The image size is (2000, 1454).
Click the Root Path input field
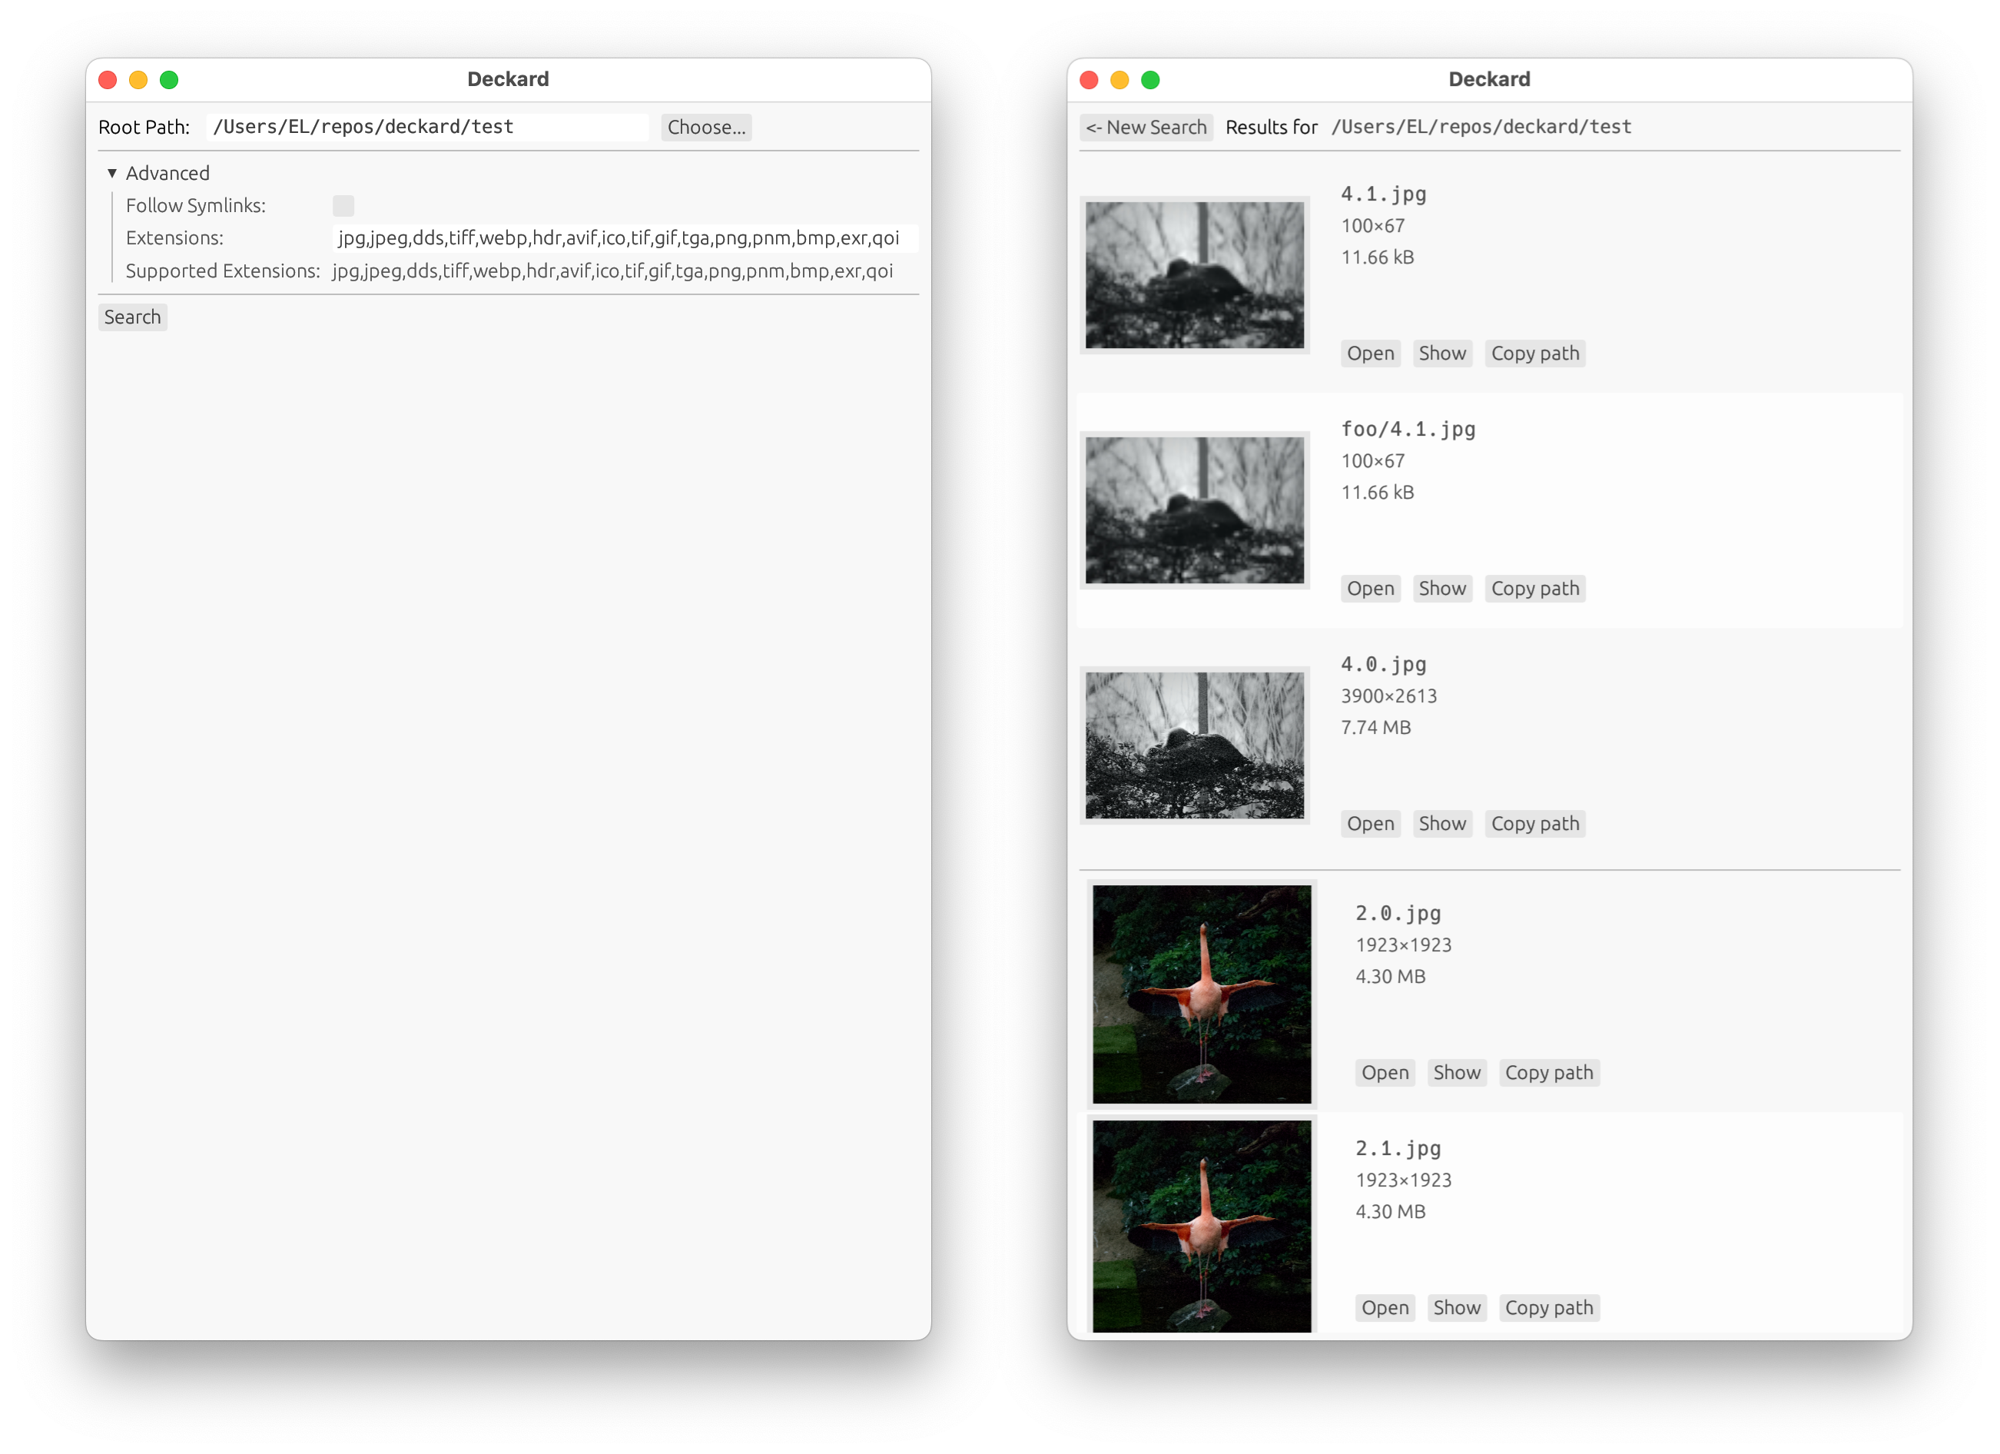tap(426, 127)
